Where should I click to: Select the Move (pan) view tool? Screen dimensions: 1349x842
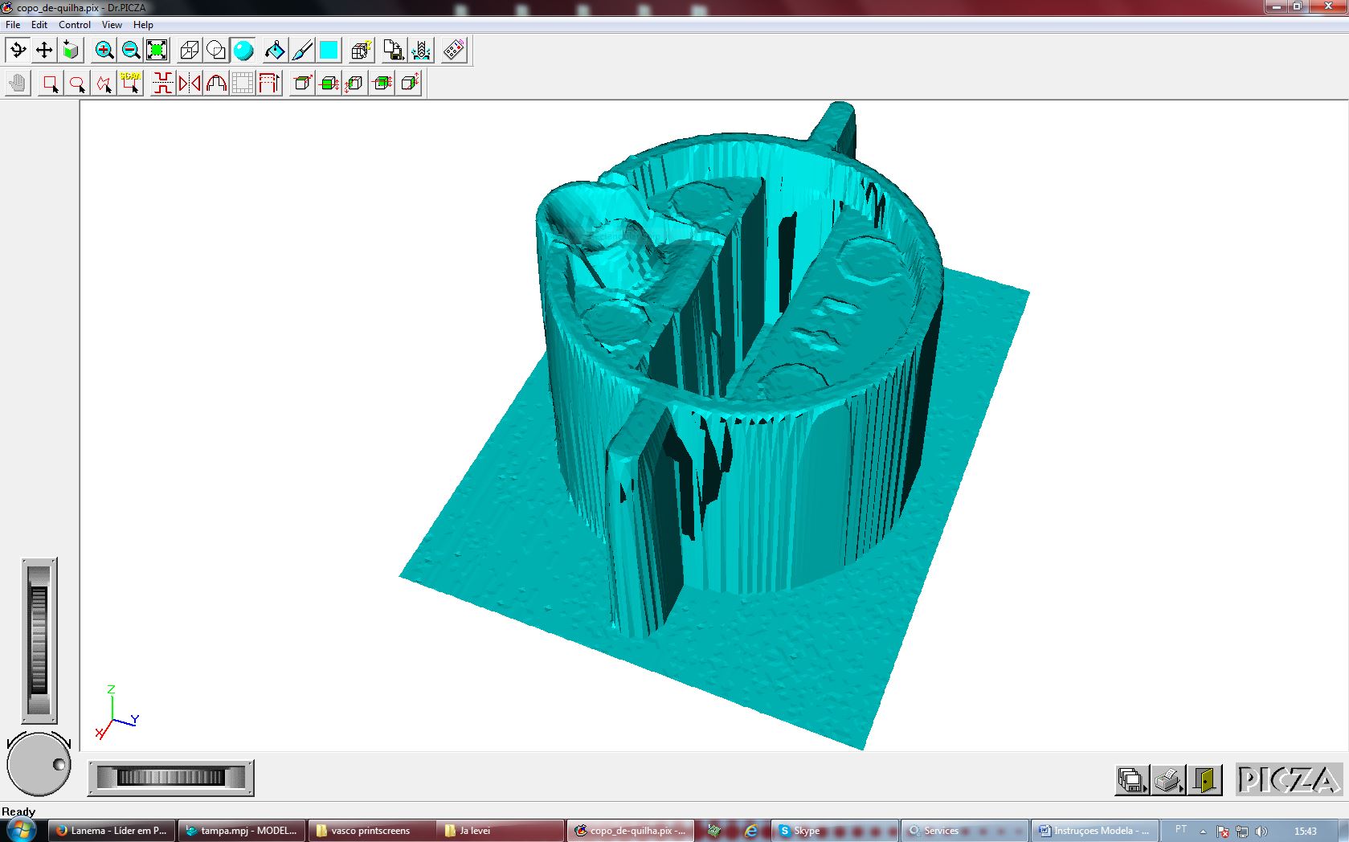pyautogui.click(x=44, y=51)
